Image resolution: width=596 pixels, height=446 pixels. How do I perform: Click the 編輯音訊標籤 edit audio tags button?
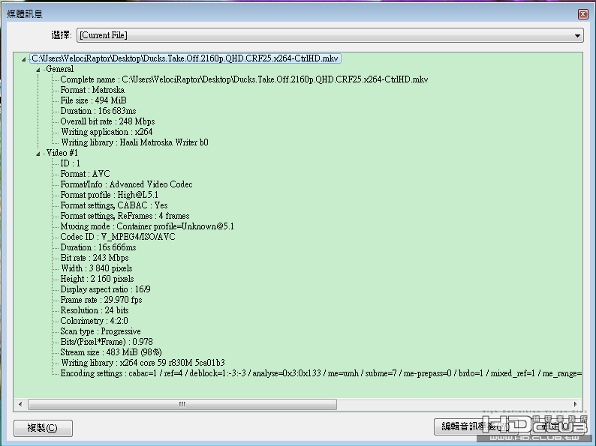pyautogui.click(x=474, y=427)
